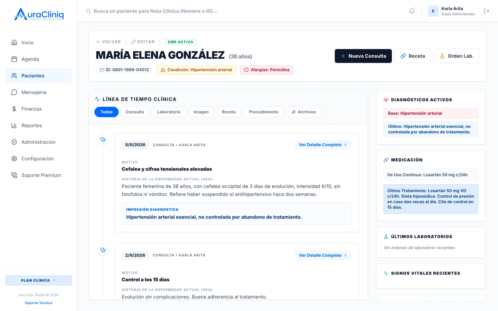Click the Karla Arita avatar badge
This screenshot has width=498, height=311.
point(433,11)
